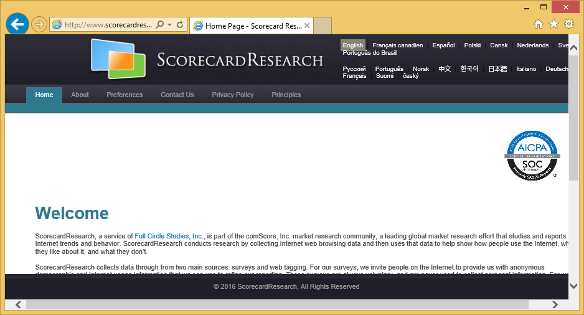Select English language
584x315 pixels.
point(353,45)
